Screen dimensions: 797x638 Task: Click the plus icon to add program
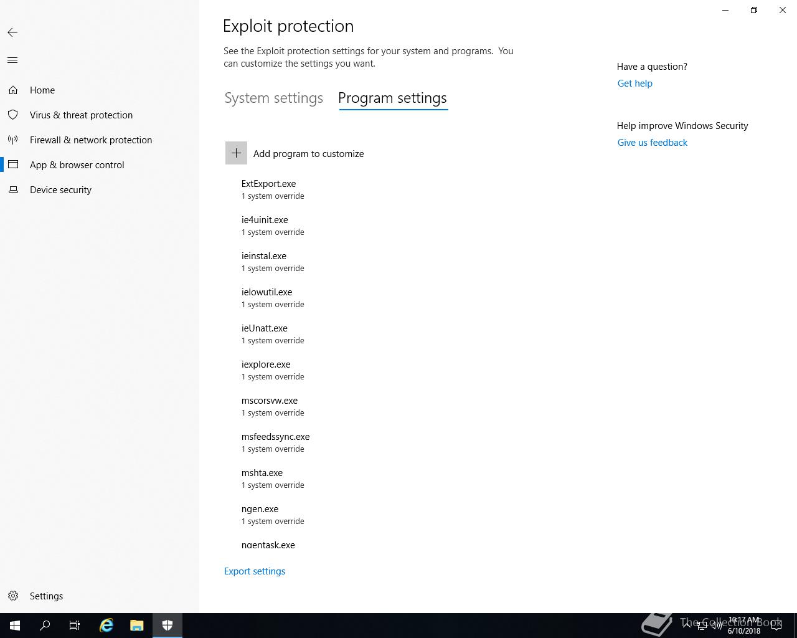click(236, 153)
